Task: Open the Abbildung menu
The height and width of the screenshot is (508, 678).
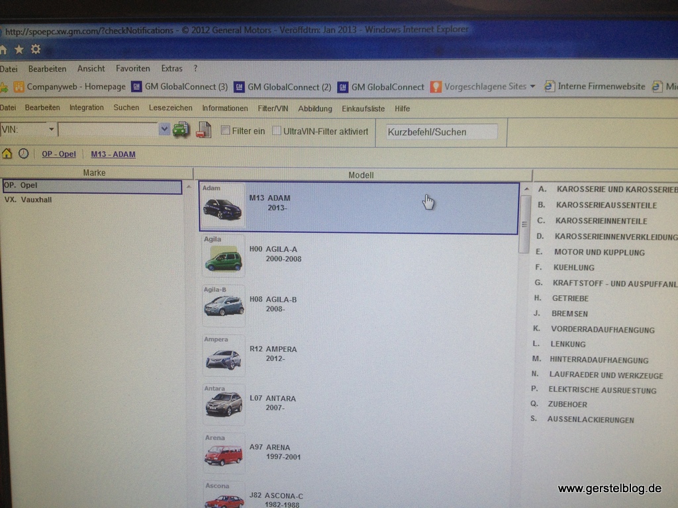Action: click(x=315, y=109)
